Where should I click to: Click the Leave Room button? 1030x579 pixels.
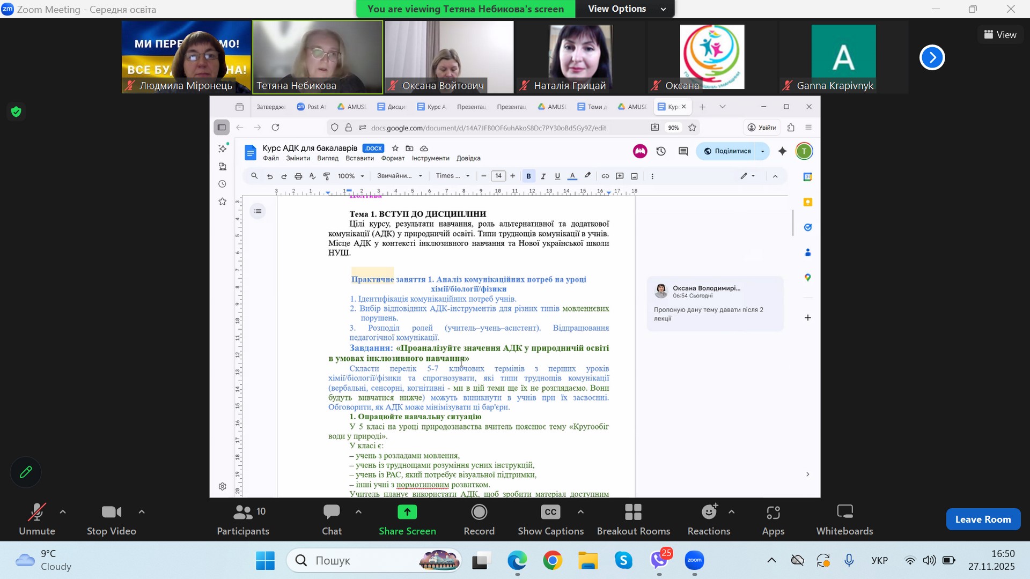tap(983, 519)
